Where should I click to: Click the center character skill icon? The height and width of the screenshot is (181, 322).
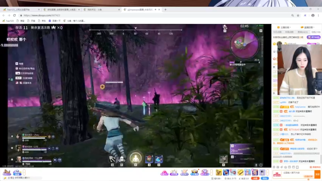(x=136, y=158)
